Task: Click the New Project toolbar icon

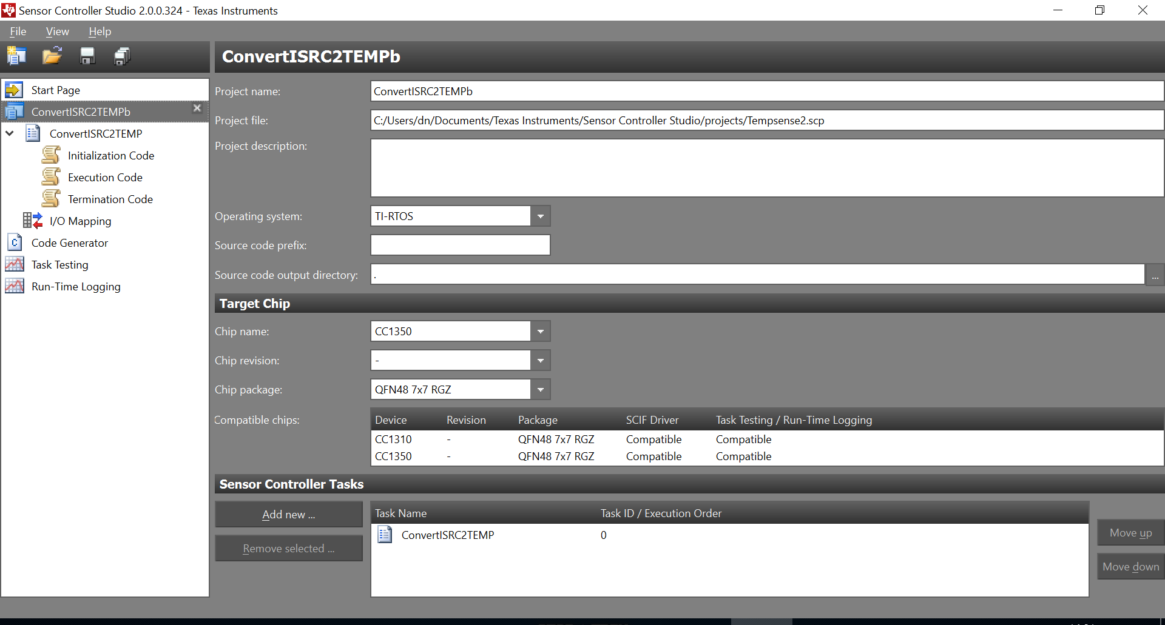Action: (16, 56)
